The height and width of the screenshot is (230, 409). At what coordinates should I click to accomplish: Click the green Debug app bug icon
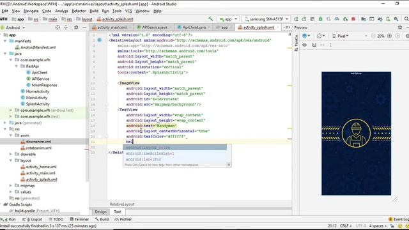[321, 19]
